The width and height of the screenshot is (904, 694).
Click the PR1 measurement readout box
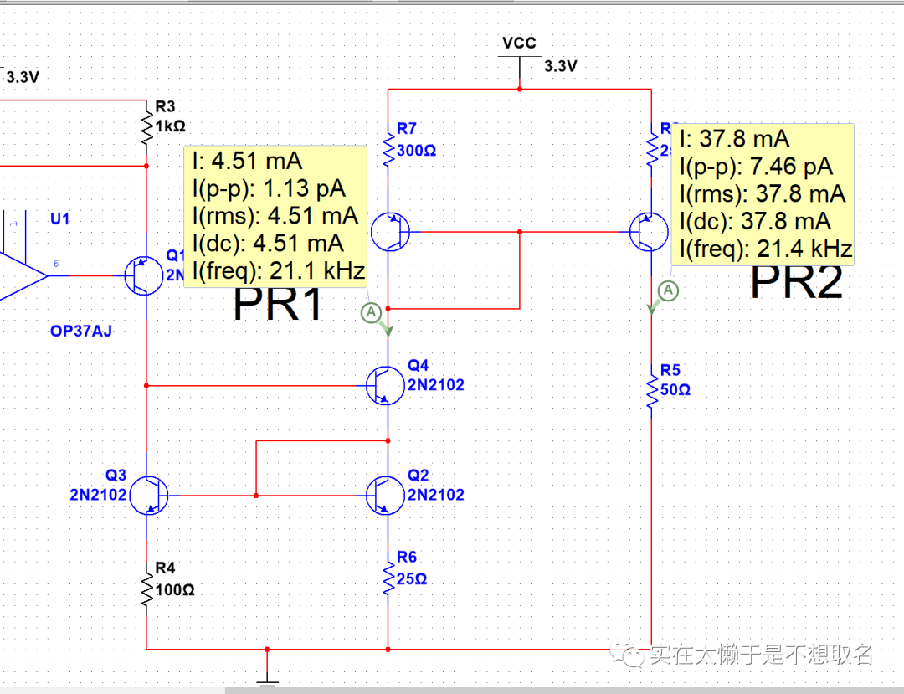[x=275, y=216]
